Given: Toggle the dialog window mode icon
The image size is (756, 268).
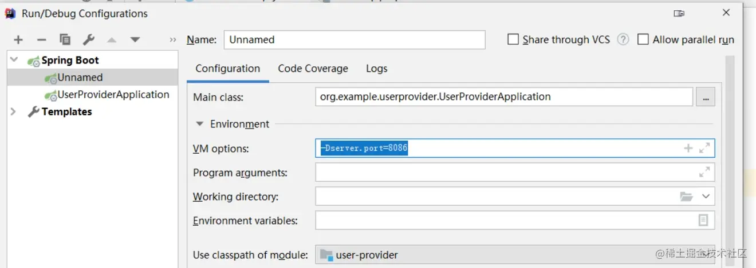Looking at the screenshot, I should 679,13.
